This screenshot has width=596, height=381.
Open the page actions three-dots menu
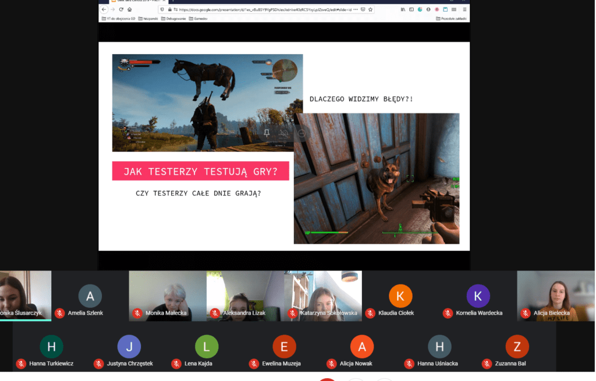(356, 9)
